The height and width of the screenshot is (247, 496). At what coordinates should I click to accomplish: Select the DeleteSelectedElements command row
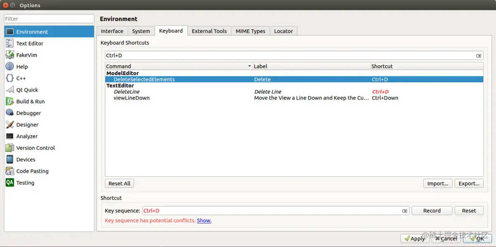point(294,79)
